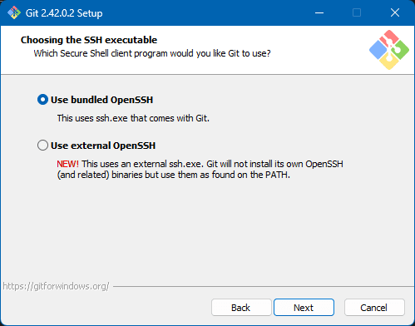Click the disabled maximize button
The image size is (415, 326).
point(357,12)
